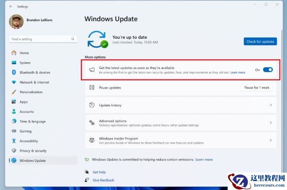Click the Give feedback icon

tap(87, 180)
